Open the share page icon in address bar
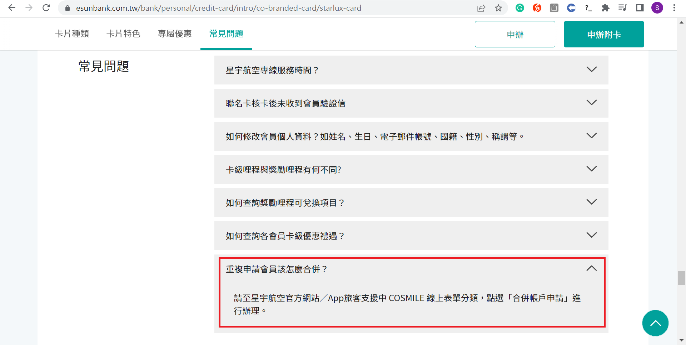Screen dimensions: 686x345 (481, 8)
